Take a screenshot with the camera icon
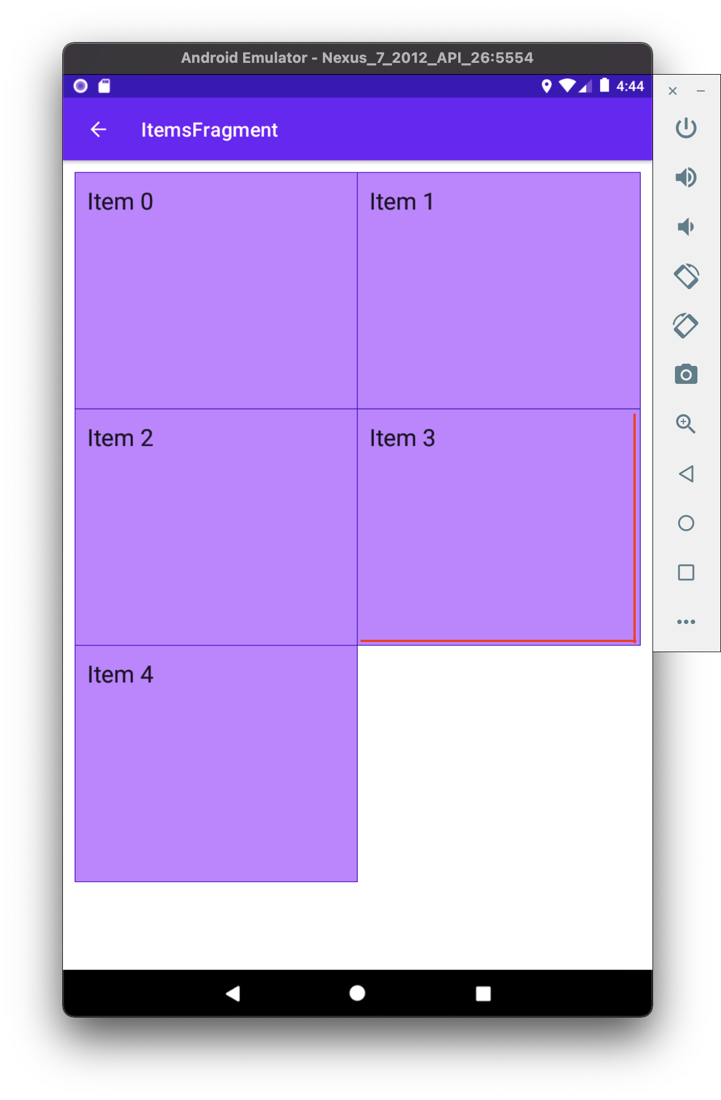This screenshot has width=721, height=1100. coord(686,374)
